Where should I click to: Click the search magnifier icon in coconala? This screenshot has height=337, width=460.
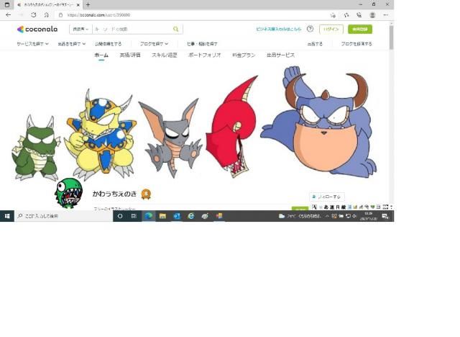click(175, 29)
